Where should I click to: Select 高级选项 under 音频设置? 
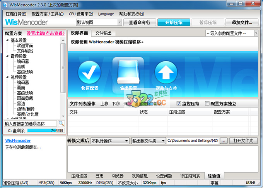(x=25, y=72)
